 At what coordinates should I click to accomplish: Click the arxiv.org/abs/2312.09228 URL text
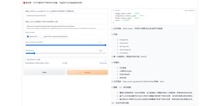point(135,81)
